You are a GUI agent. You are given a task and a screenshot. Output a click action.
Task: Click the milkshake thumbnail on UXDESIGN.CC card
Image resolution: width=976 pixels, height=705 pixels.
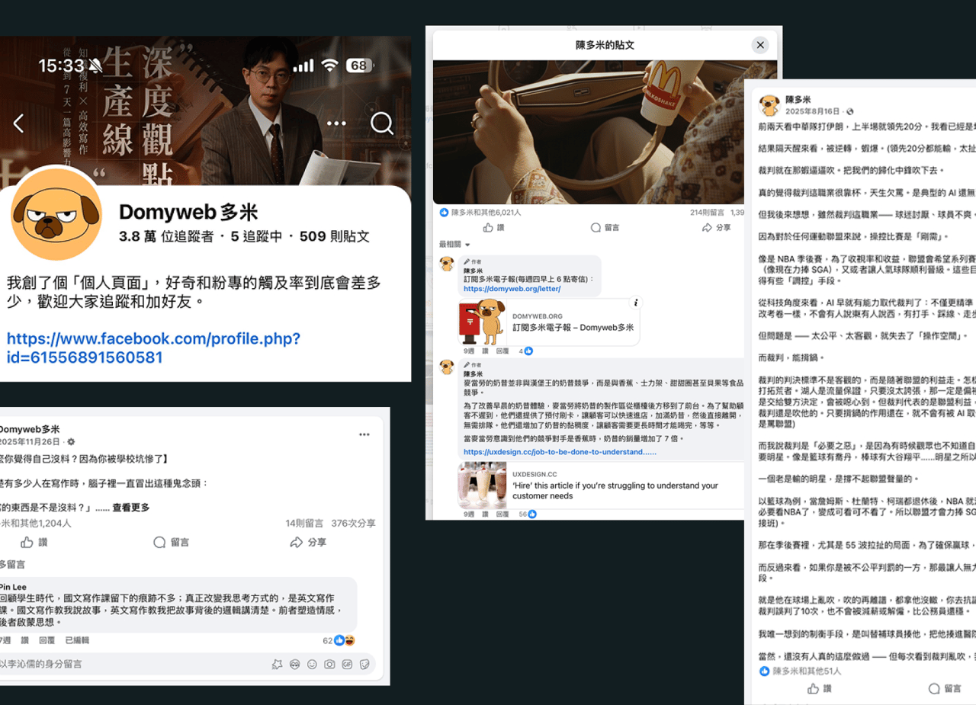click(482, 485)
